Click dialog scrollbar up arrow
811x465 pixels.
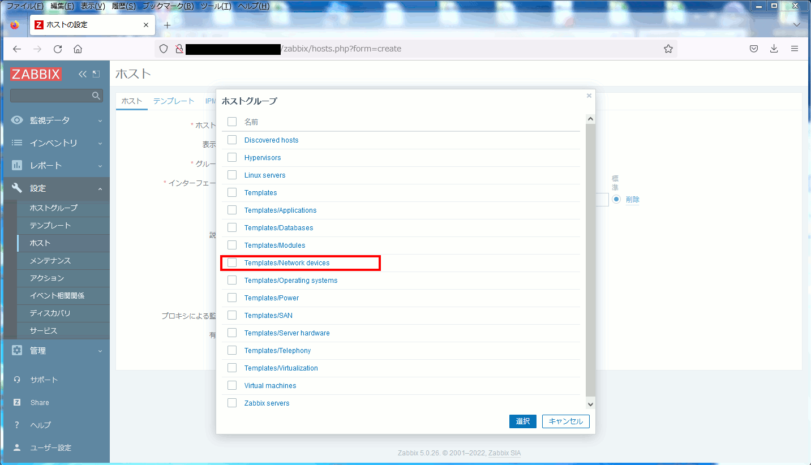(591, 119)
